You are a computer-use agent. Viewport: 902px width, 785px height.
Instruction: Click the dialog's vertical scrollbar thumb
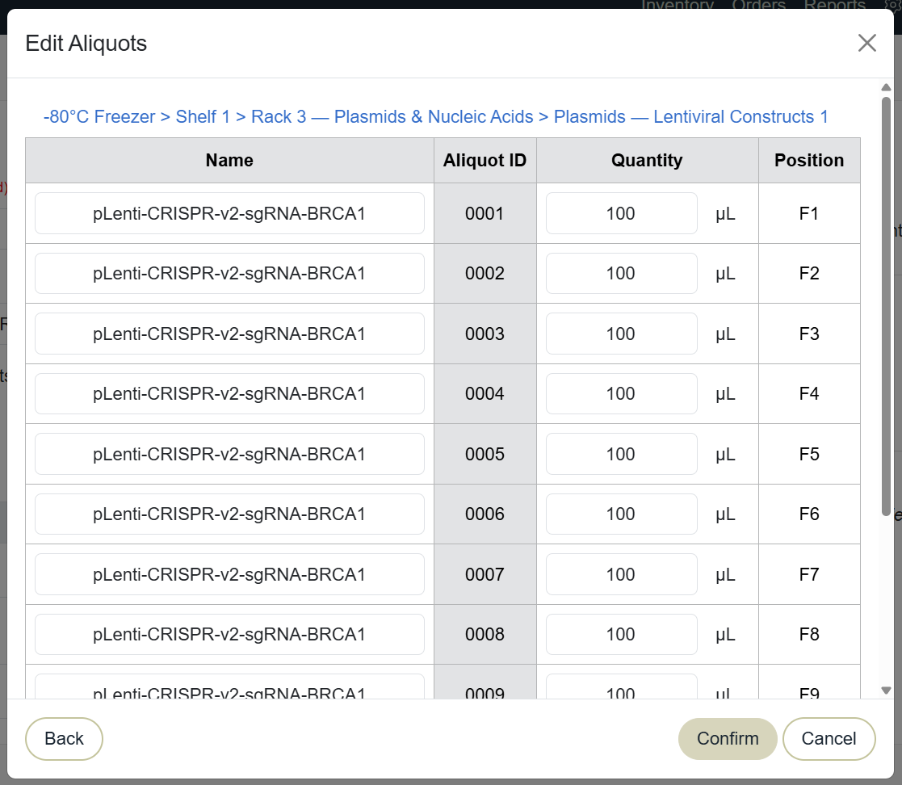tap(886, 306)
